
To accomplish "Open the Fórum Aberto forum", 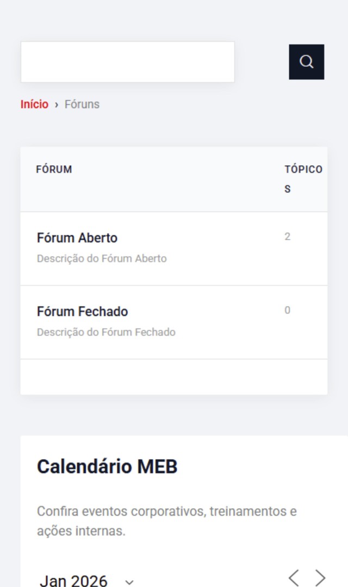I will tap(77, 238).
